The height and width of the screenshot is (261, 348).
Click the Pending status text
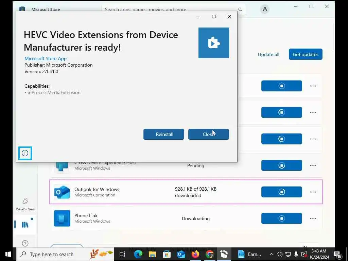(195, 166)
